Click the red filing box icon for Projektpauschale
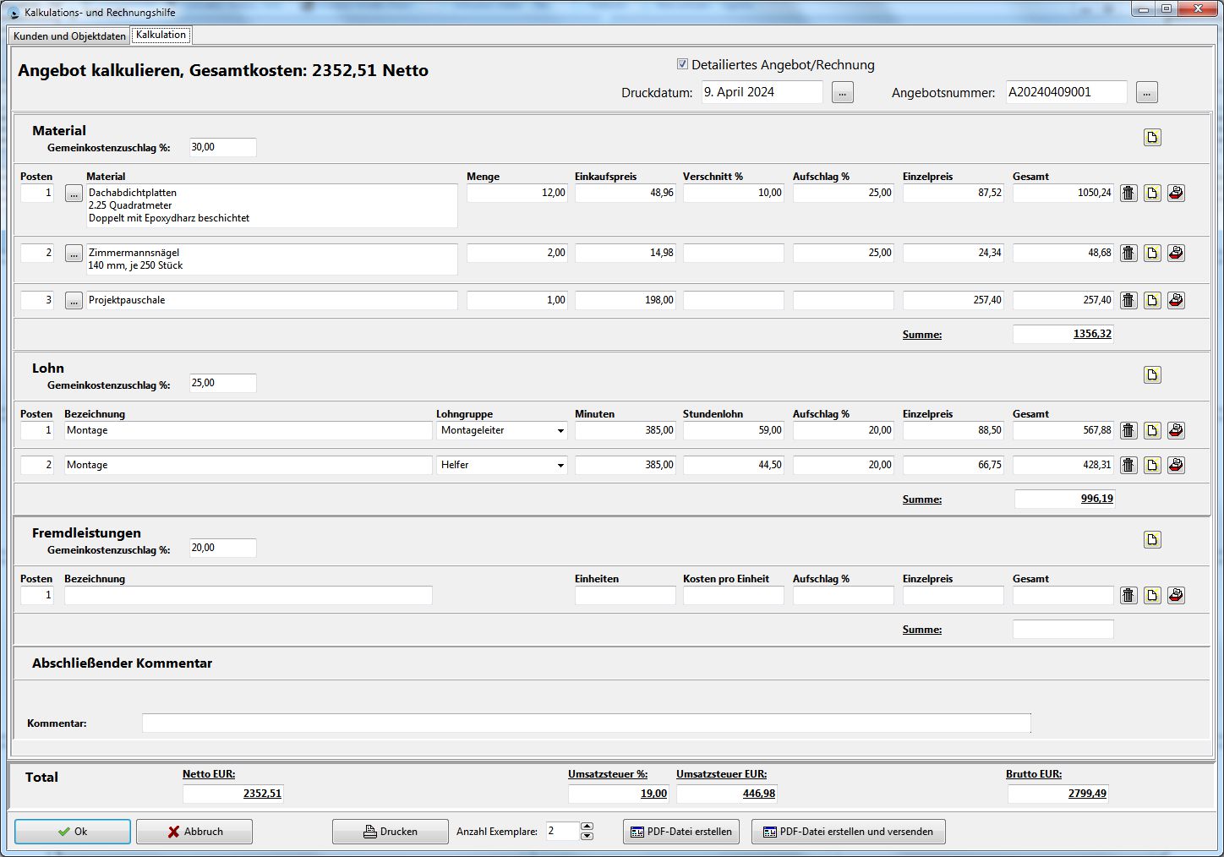1224x857 pixels. pos(1176,300)
